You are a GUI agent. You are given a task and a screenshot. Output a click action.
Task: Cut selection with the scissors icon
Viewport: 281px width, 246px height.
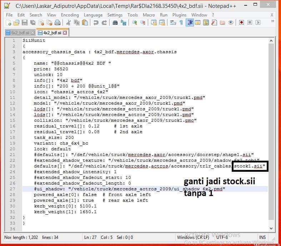[69, 22]
